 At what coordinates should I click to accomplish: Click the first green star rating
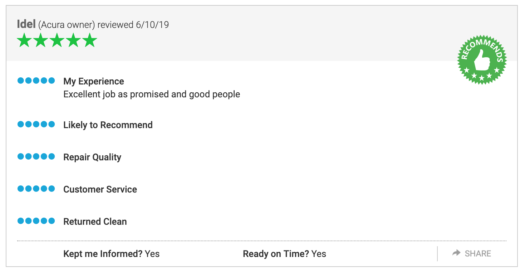[24, 40]
